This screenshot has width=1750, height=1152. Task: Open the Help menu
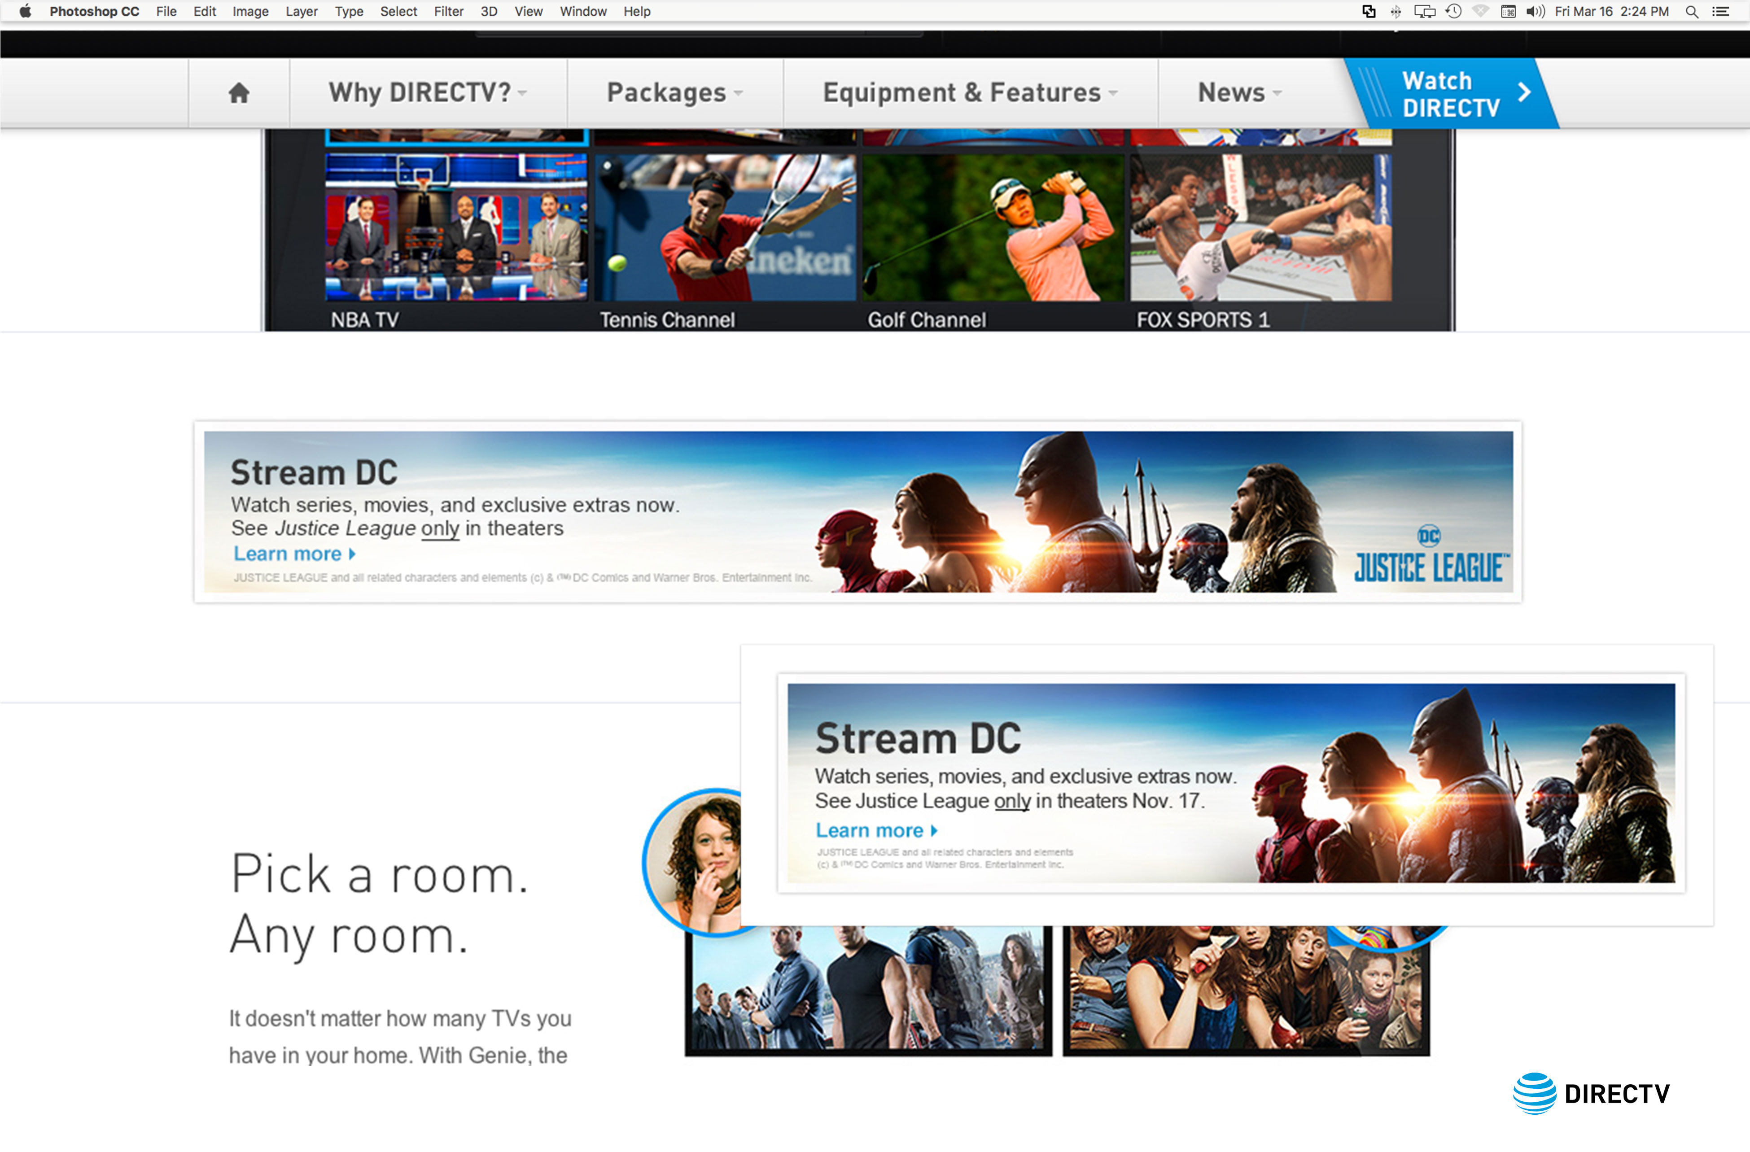(637, 11)
